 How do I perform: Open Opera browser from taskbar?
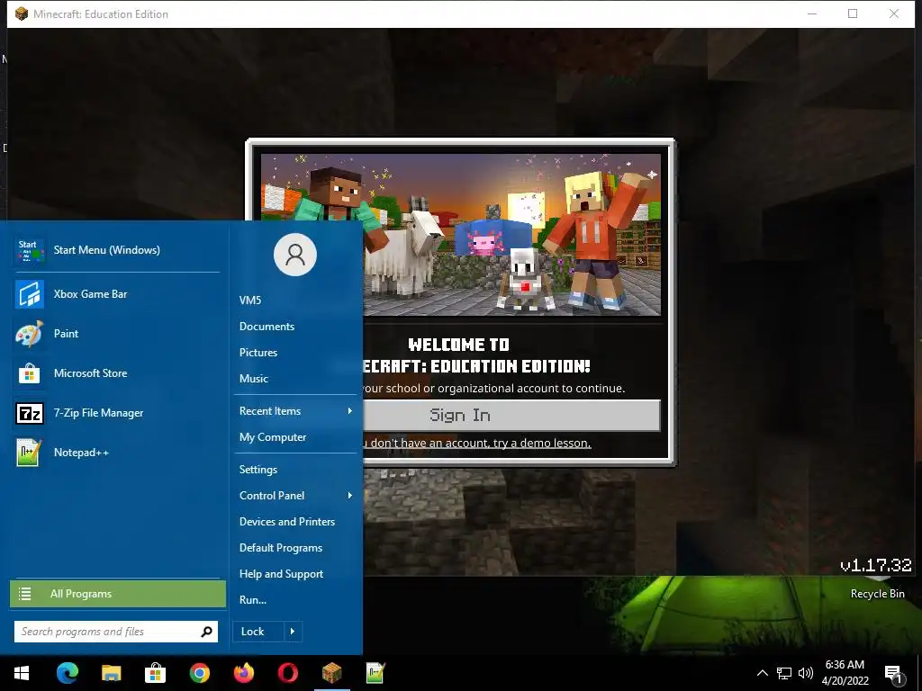287,673
